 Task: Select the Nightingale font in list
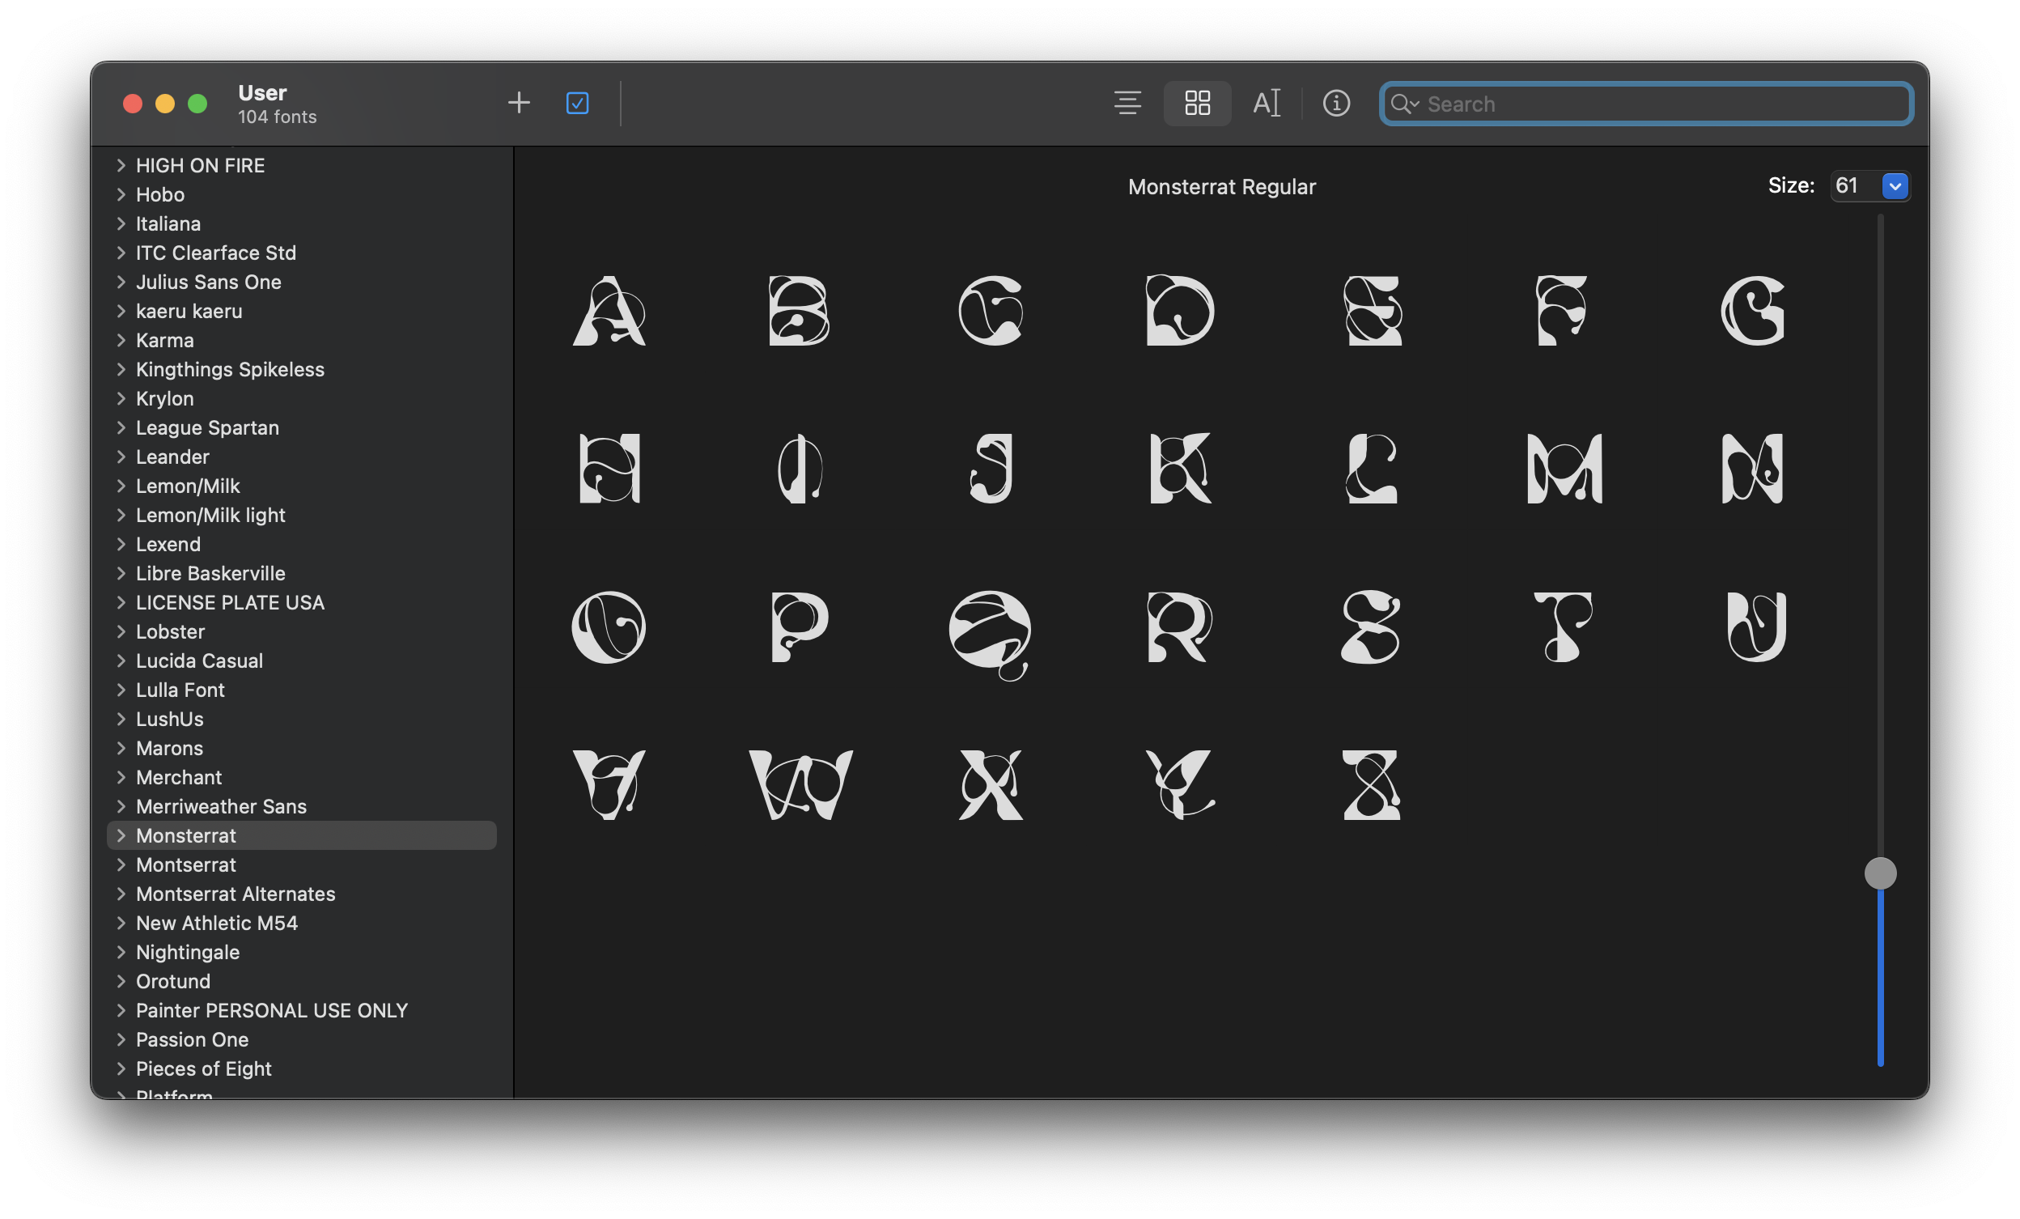pos(188,952)
